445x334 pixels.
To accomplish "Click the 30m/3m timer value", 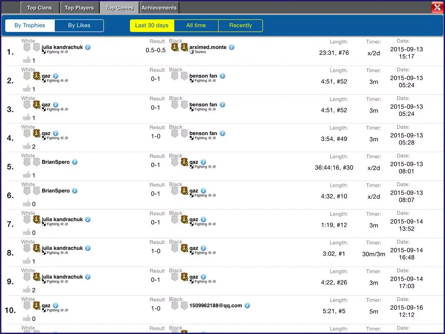I will (374, 254).
